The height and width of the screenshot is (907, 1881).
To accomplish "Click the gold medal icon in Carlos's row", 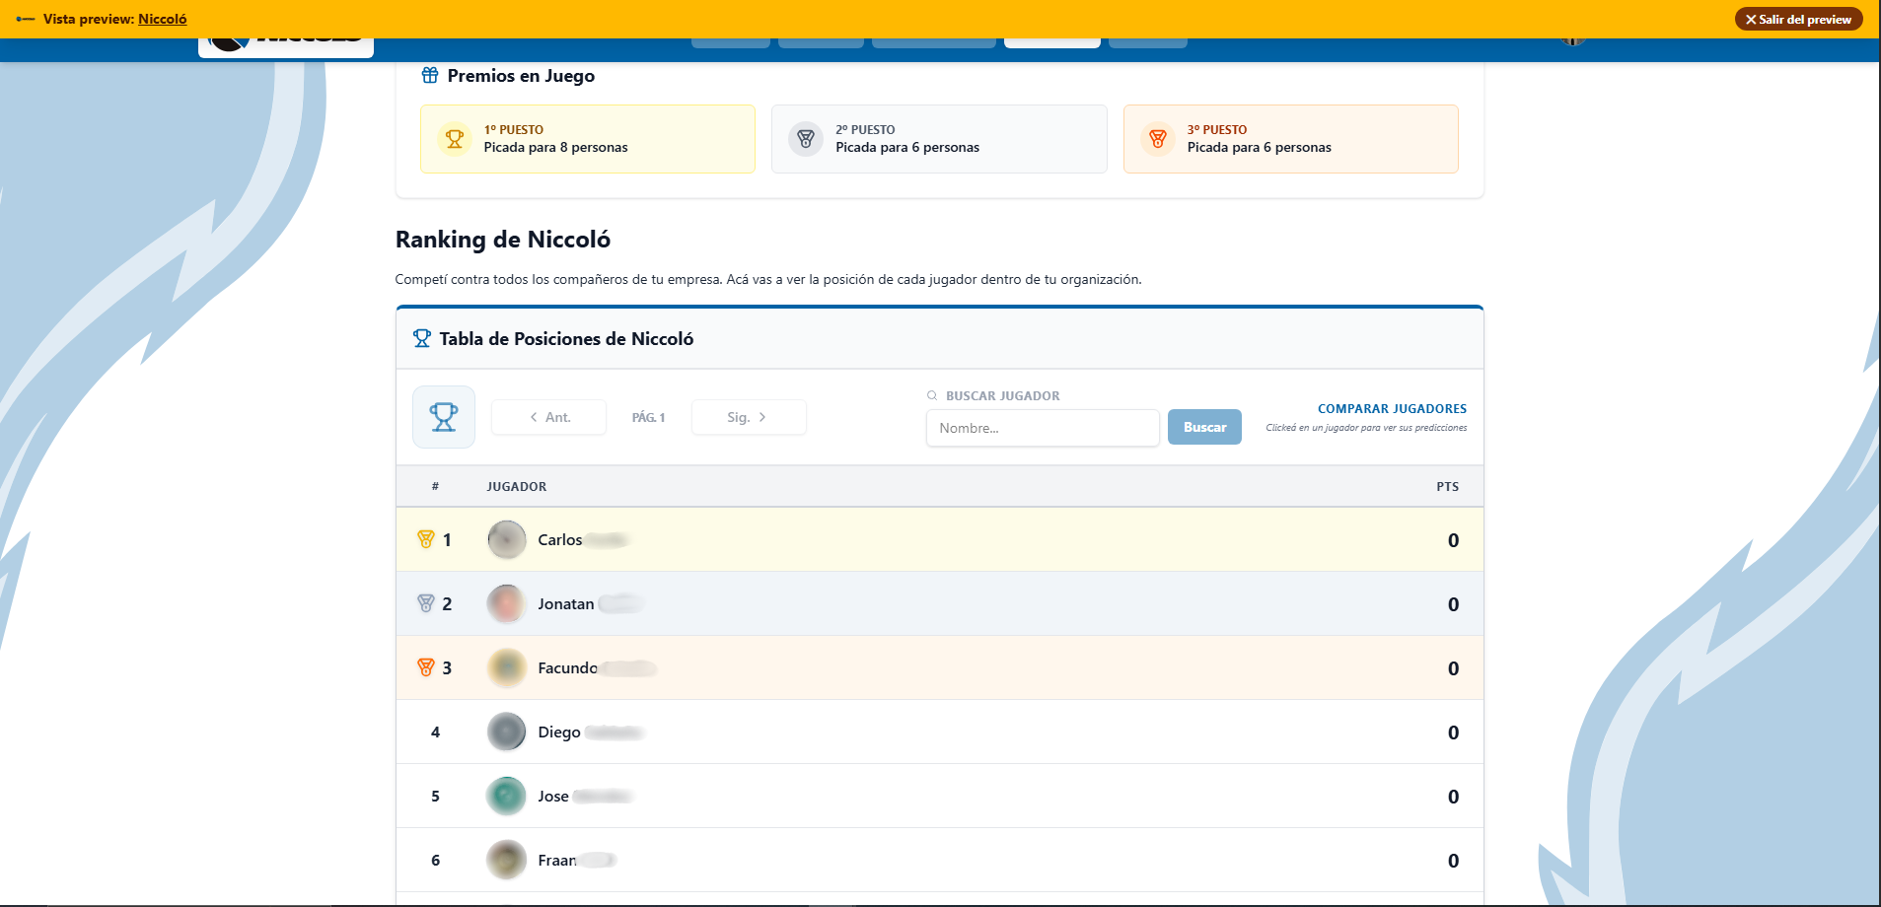I will coord(426,539).
